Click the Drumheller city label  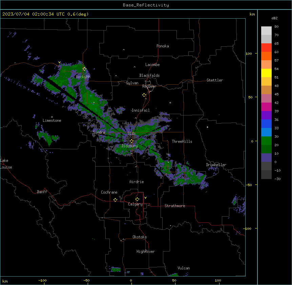click(x=216, y=165)
